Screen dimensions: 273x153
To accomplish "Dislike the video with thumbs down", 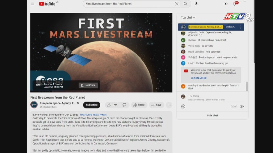I will [124, 105].
